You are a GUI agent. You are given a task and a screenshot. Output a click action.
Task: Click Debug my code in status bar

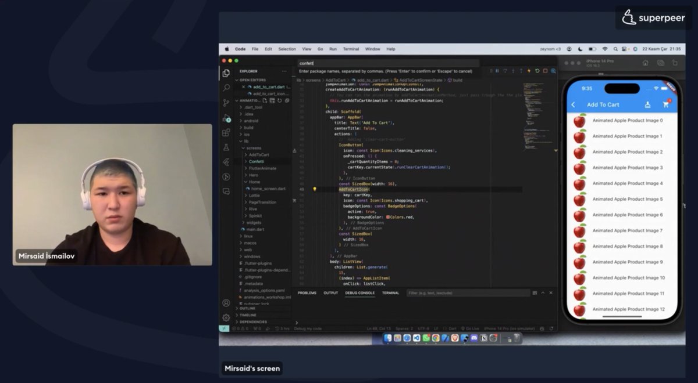pos(308,328)
